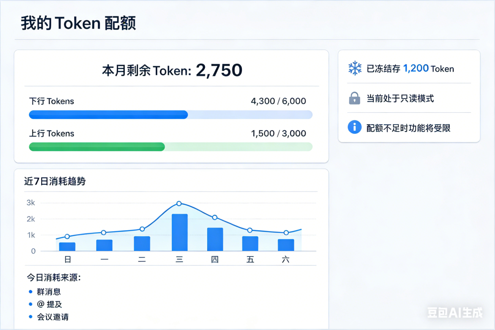The height and width of the screenshot is (330, 495).
Task: Click the peak line point above 三
Action: (x=179, y=203)
